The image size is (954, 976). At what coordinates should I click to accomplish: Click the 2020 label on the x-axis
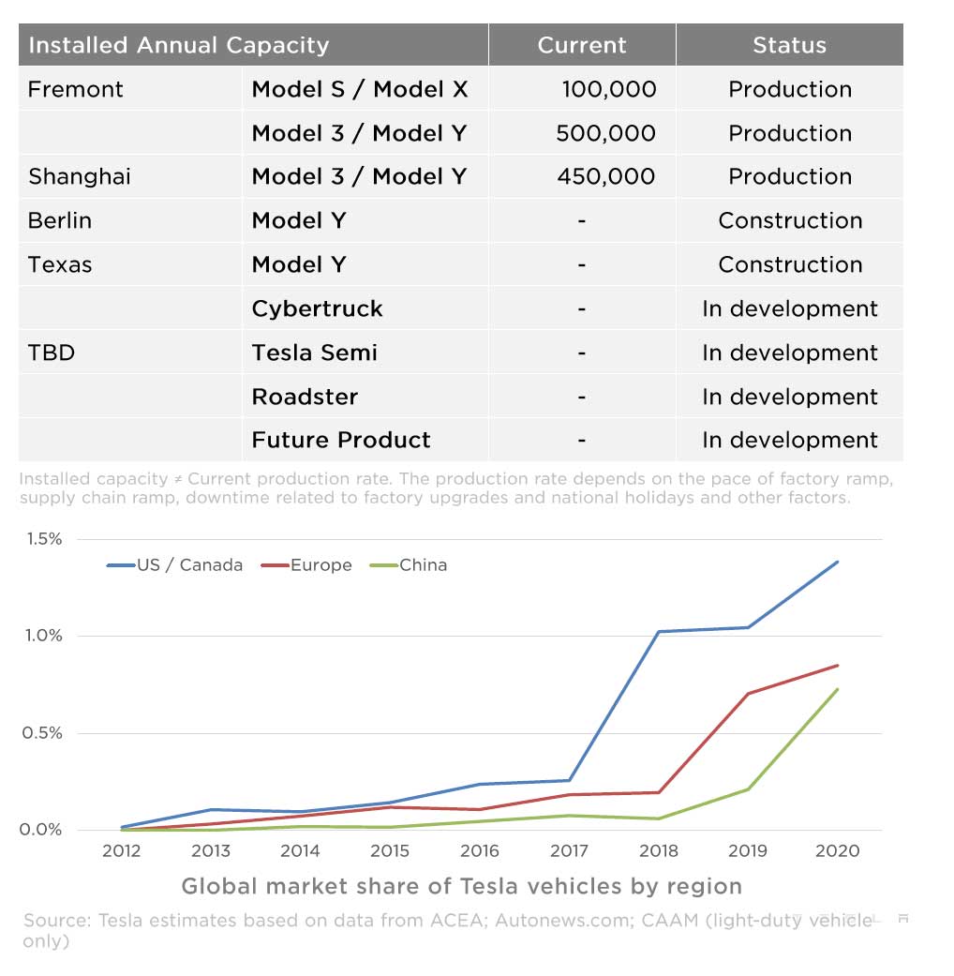(x=838, y=851)
